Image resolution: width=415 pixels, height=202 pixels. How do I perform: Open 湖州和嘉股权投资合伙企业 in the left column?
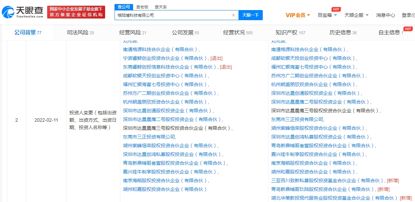pyautogui.click(x=164, y=189)
